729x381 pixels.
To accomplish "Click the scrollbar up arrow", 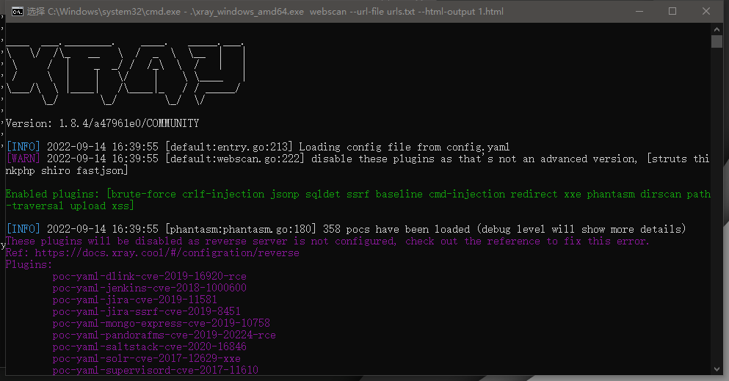I will (717, 29).
